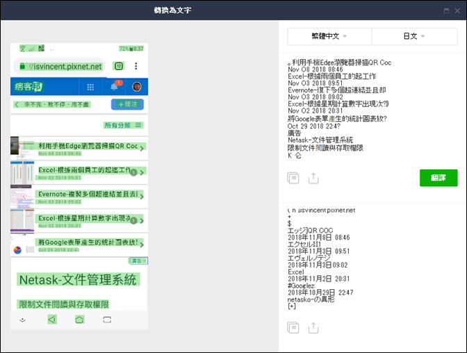
Task: Tap the hide navigation bar down-arrow icon
Action: coord(22,320)
